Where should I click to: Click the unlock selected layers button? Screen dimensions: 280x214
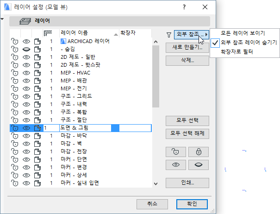coord(176,152)
